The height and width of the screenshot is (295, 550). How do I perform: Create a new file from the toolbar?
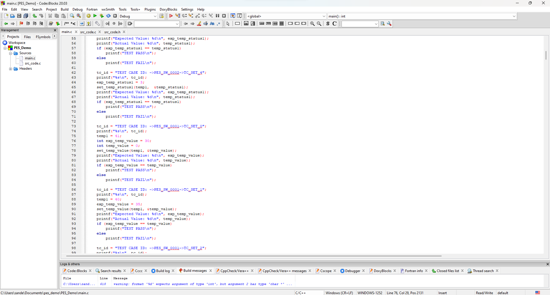pyautogui.click(x=6, y=16)
